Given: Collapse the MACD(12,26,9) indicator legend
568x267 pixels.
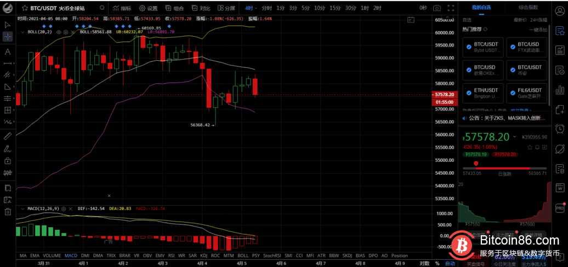Looking at the screenshot, I should [x=22, y=208].
